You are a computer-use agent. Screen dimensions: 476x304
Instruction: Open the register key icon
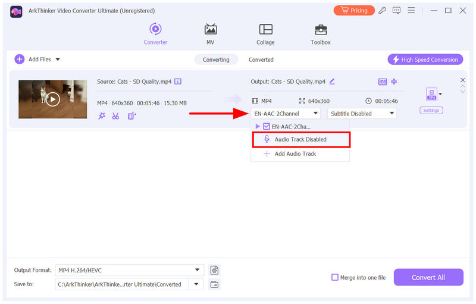coord(383,11)
